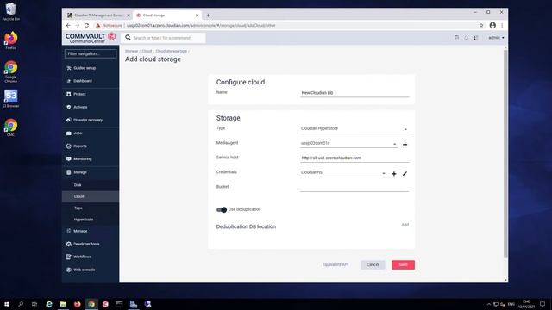Focus the Filter navigation field
The width and height of the screenshot is (552, 310).
[91, 53]
